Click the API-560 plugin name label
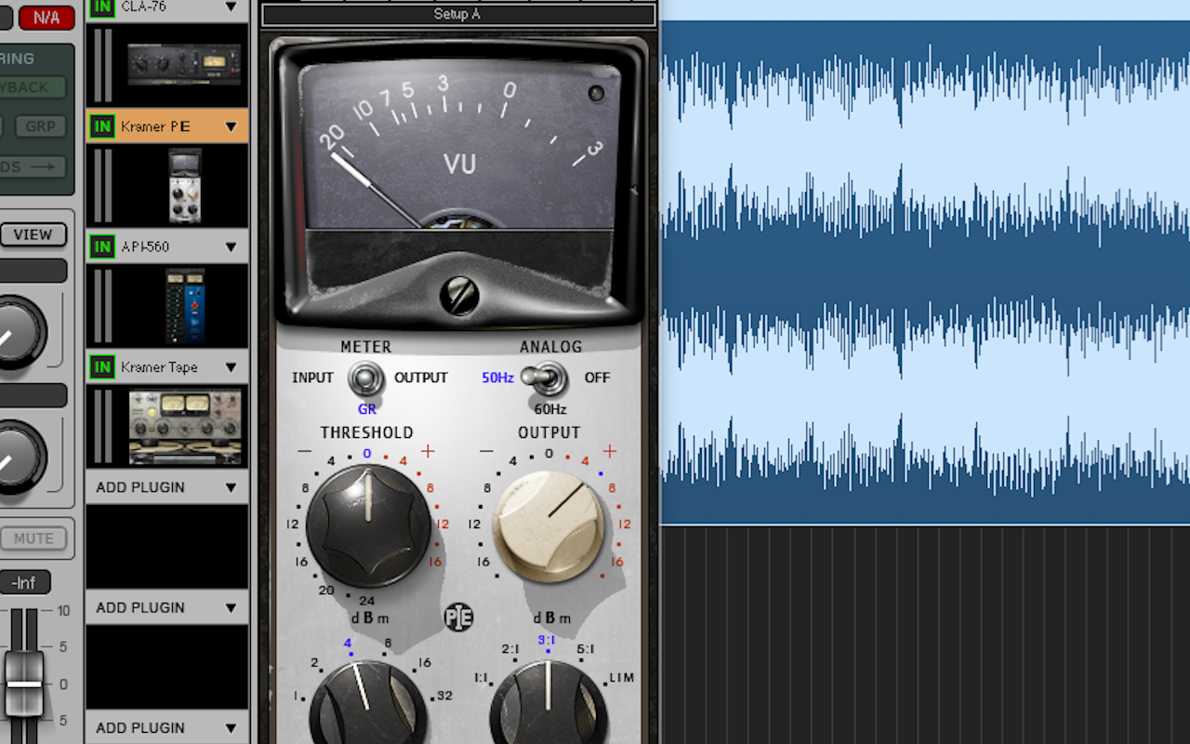This screenshot has width=1190, height=744. (x=145, y=246)
